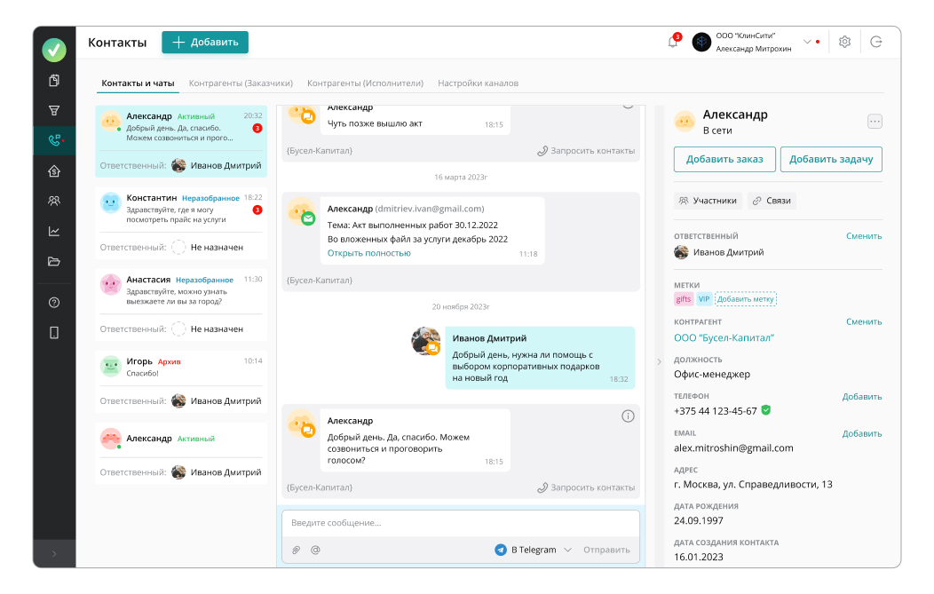Collapse the contact details panel arrow
Screen dimensions: 934x594
659,361
